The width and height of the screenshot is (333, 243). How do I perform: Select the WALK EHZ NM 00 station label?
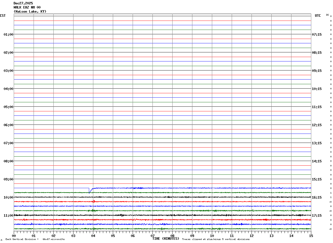click(x=27, y=7)
